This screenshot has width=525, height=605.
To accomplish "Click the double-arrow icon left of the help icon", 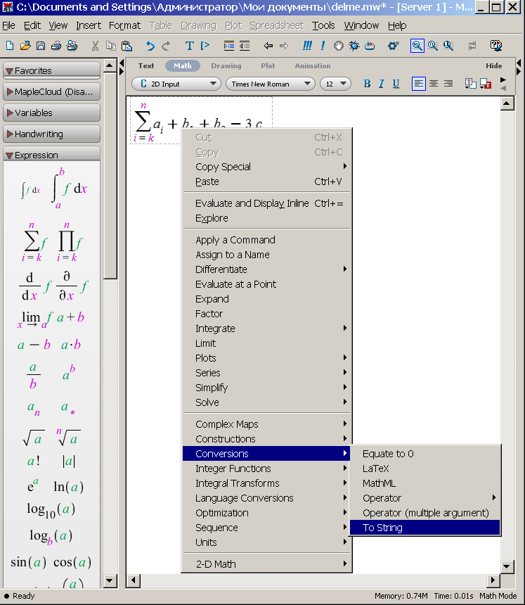I will point(472,46).
